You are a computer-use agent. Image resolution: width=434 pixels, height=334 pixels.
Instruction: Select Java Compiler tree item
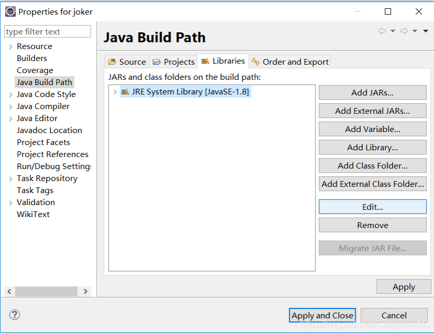[x=43, y=106]
